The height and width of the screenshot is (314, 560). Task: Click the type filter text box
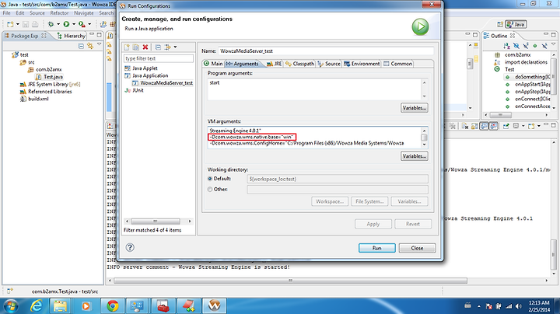coord(159,58)
